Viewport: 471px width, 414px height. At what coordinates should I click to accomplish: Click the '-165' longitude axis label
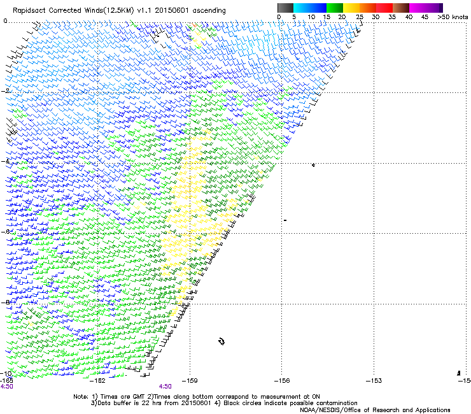(6, 381)
